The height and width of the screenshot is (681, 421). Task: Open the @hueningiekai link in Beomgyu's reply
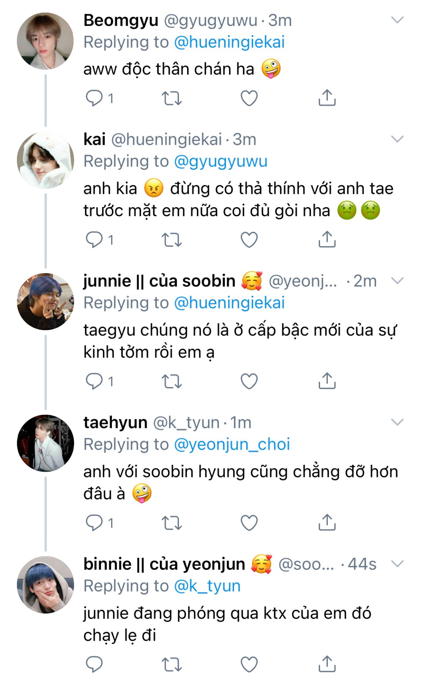pos(229,42)
